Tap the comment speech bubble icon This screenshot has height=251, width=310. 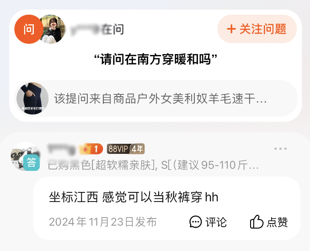tap(196, 222)
